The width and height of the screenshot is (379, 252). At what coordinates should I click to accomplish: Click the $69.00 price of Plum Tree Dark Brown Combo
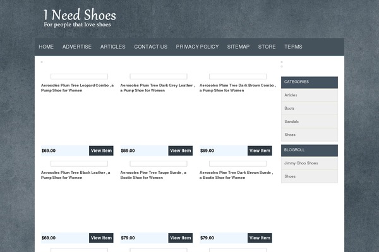pos(207,151)
